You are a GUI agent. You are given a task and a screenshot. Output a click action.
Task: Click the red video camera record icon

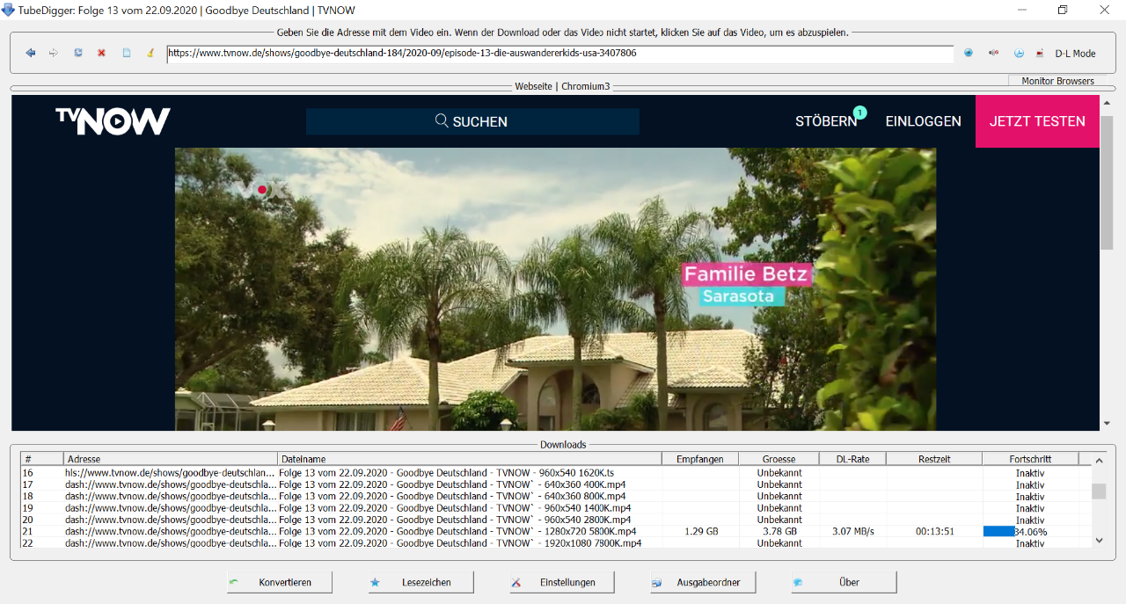(x=1040, y=53)
